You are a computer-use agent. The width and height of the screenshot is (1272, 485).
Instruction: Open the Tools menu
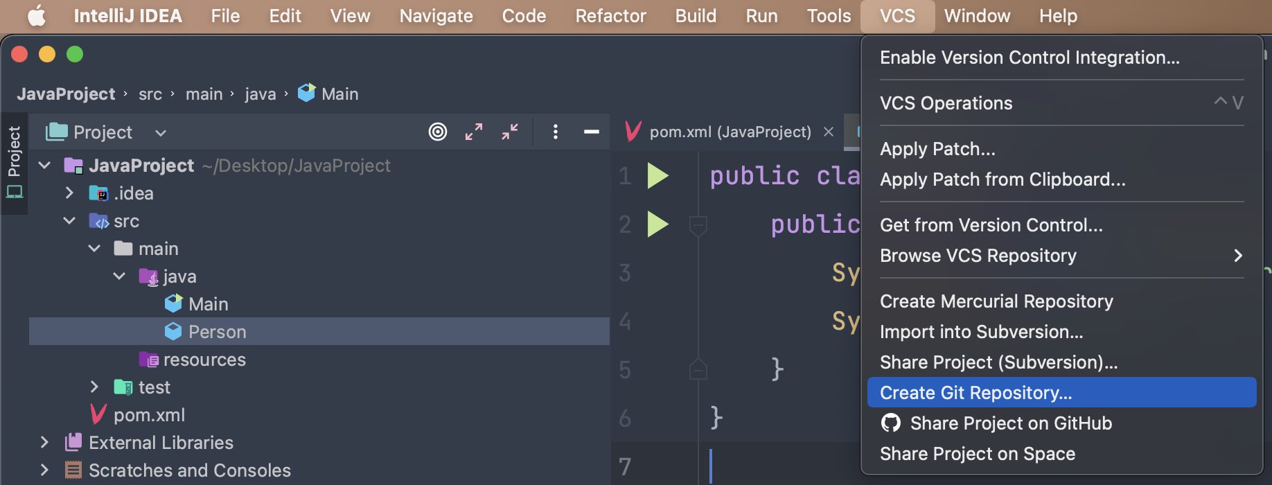[x=829, y=16]
